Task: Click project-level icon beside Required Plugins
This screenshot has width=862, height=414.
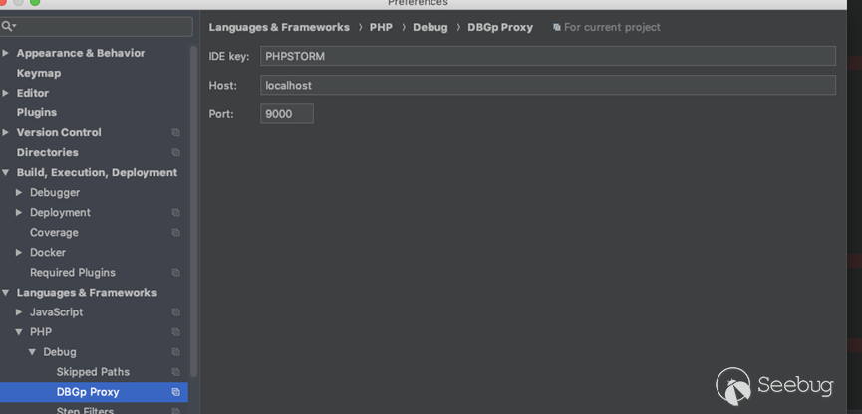Action: pyautogui.click(x=176, y=273)
